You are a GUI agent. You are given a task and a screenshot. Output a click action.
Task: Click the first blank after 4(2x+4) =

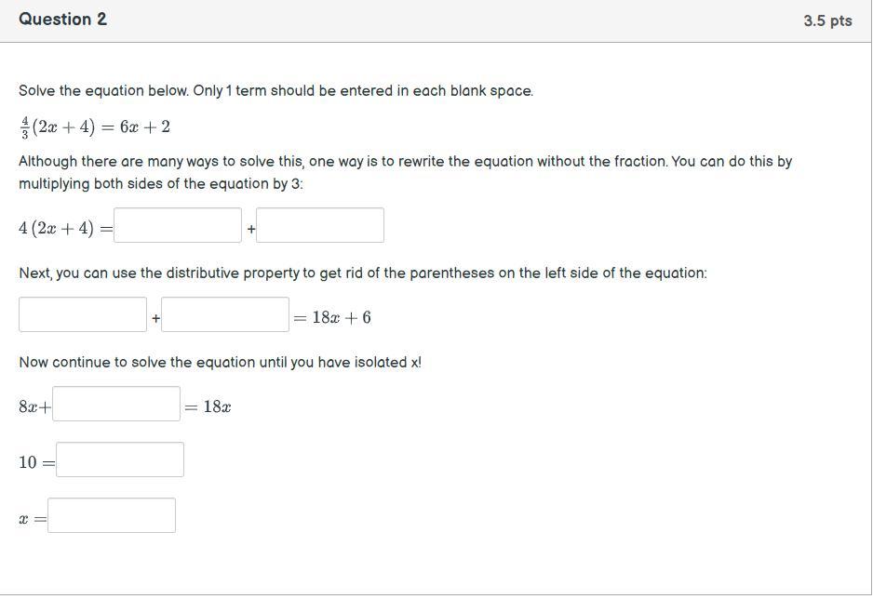tap(178, 225)
